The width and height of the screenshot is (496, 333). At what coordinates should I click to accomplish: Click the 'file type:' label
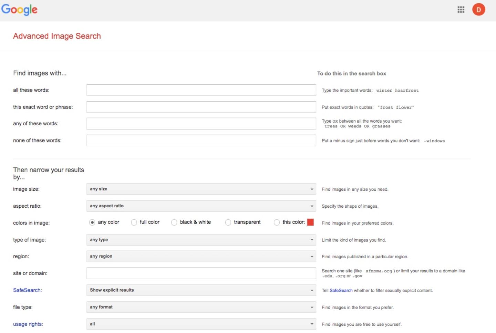(23, 307)
